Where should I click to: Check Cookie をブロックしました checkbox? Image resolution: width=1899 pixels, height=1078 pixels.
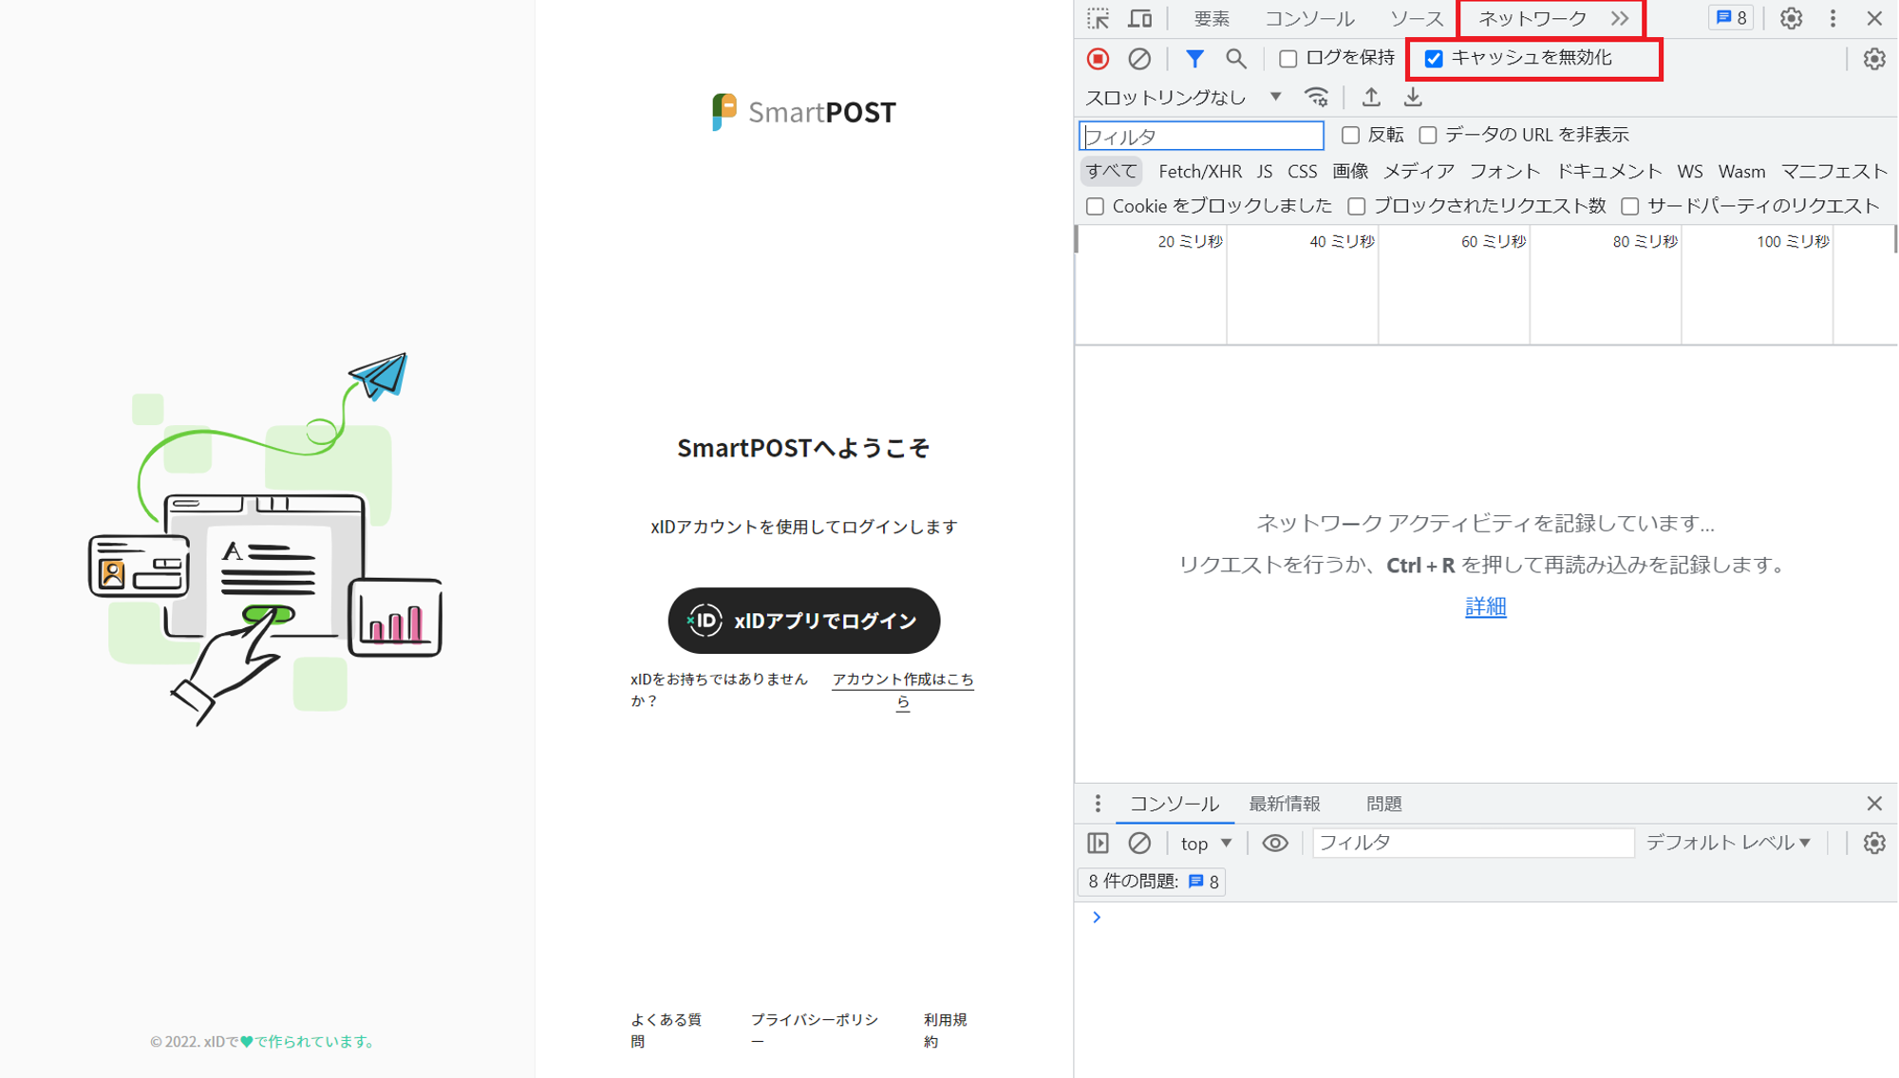pyautogui.click(x=1095, y=206)
